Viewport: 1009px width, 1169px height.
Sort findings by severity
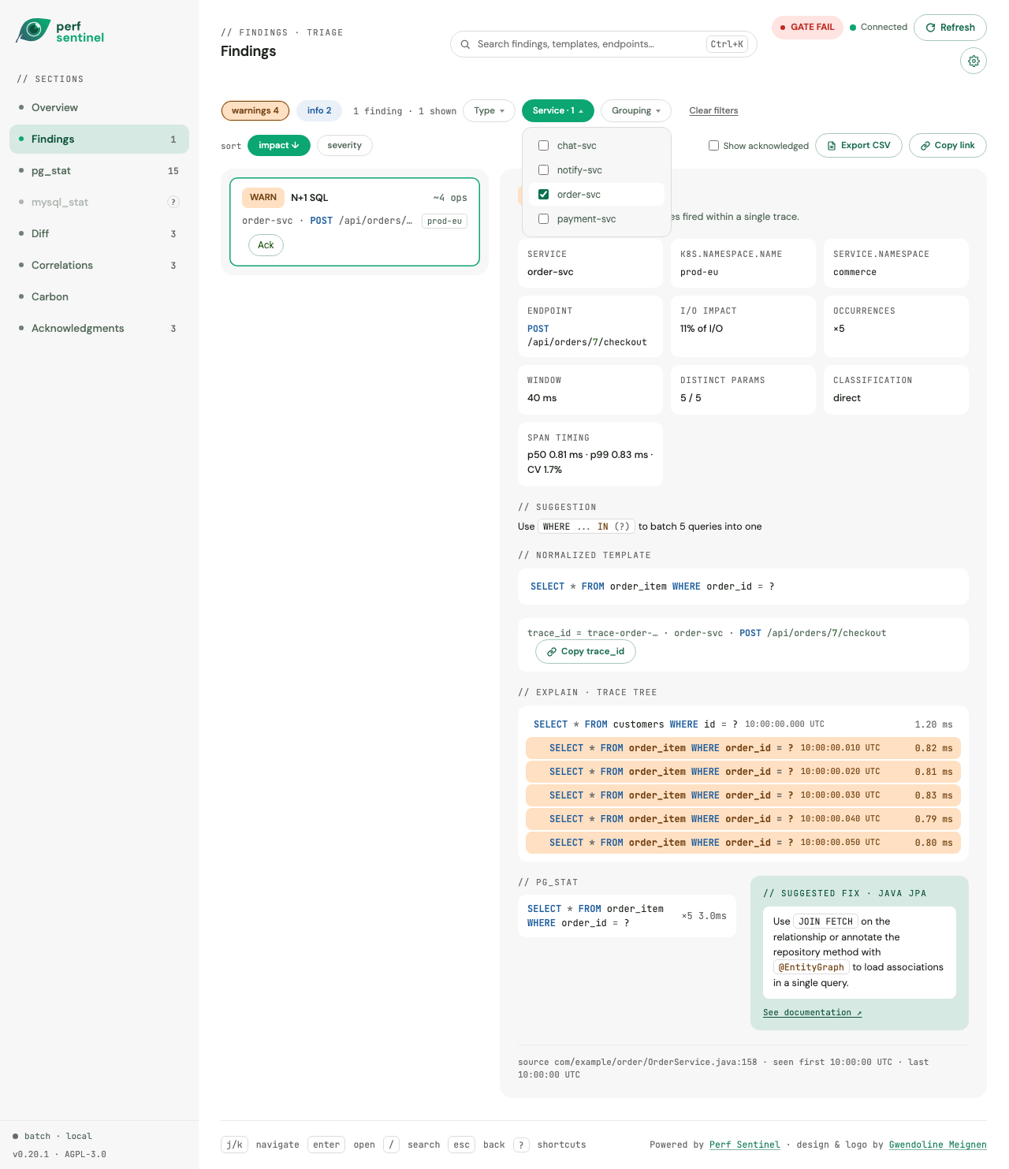click(344, 145)
